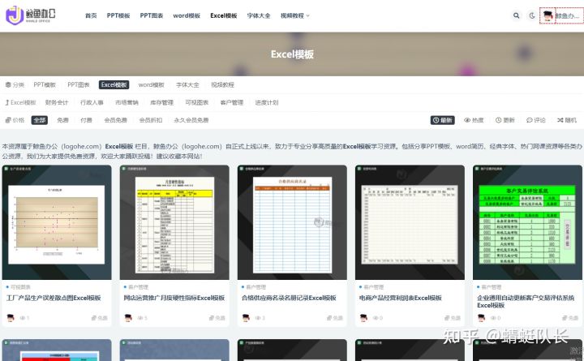Sort by 更新 option
The width and height of the screenshot is (584, 361).
[x=505, y=120]
